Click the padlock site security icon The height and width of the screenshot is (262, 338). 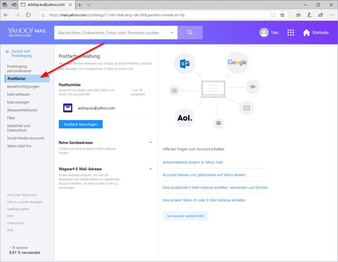[43, 15]
